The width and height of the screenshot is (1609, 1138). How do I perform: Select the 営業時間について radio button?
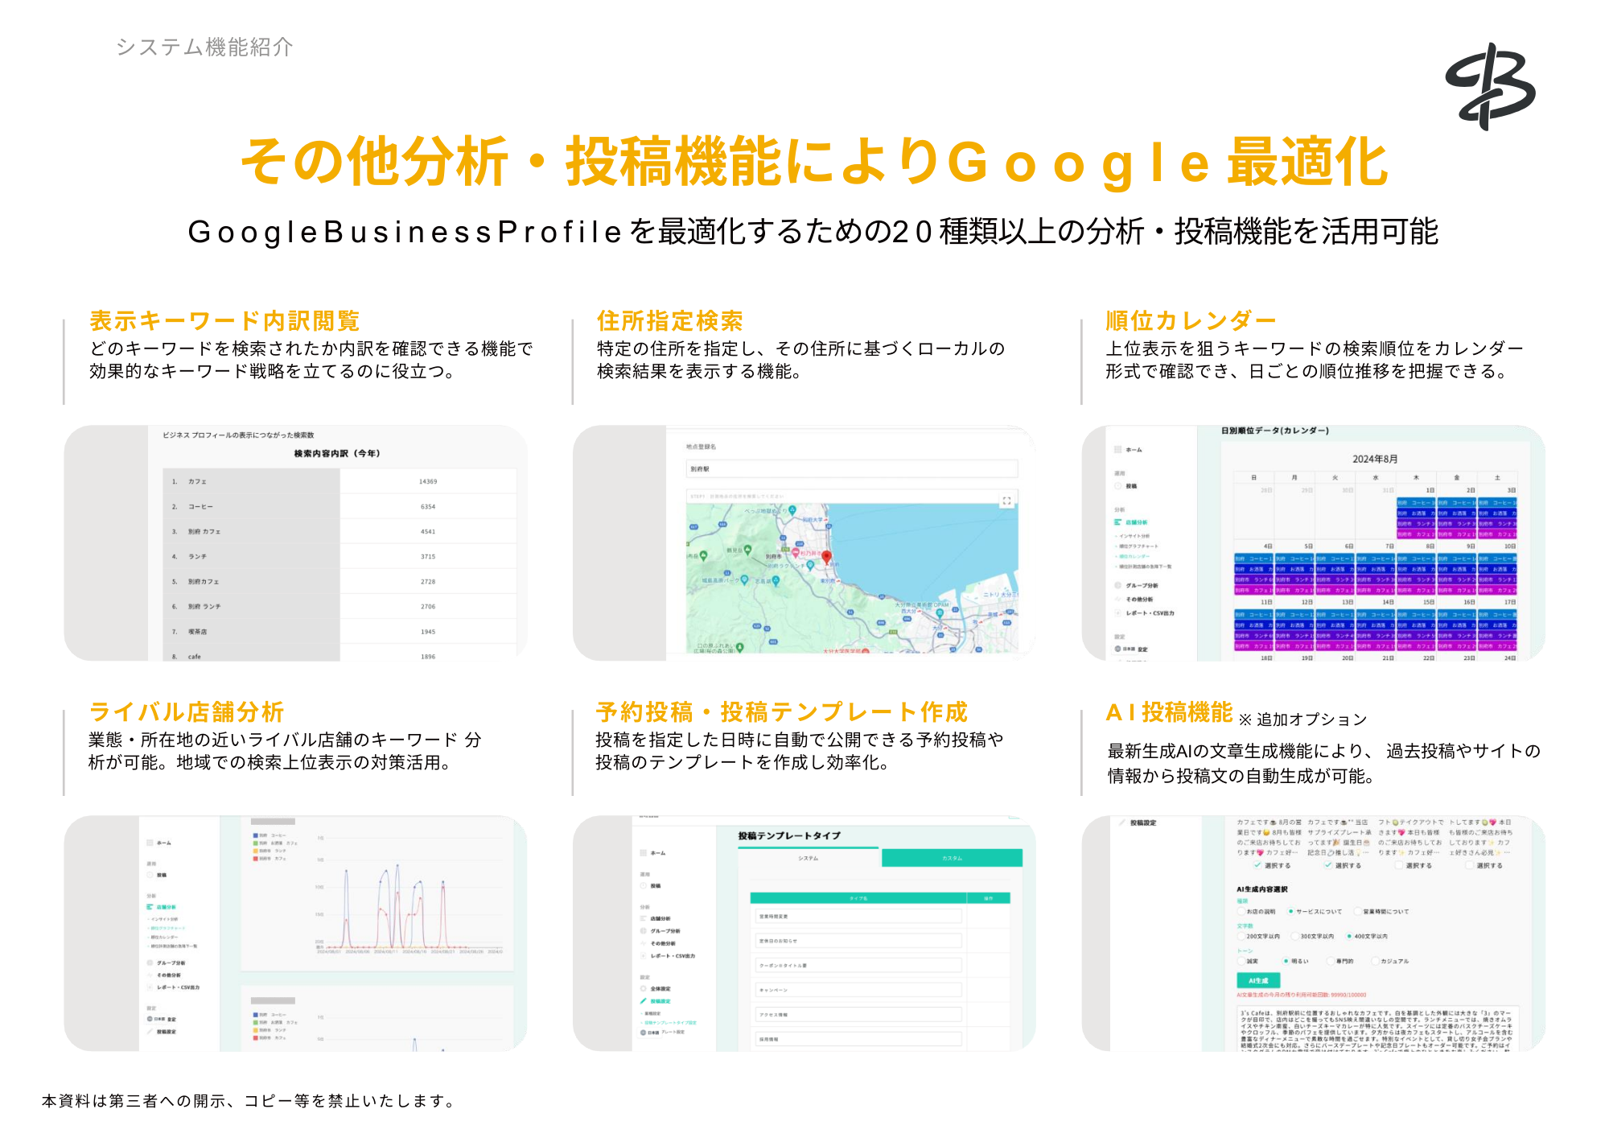tap(1357, 911)
